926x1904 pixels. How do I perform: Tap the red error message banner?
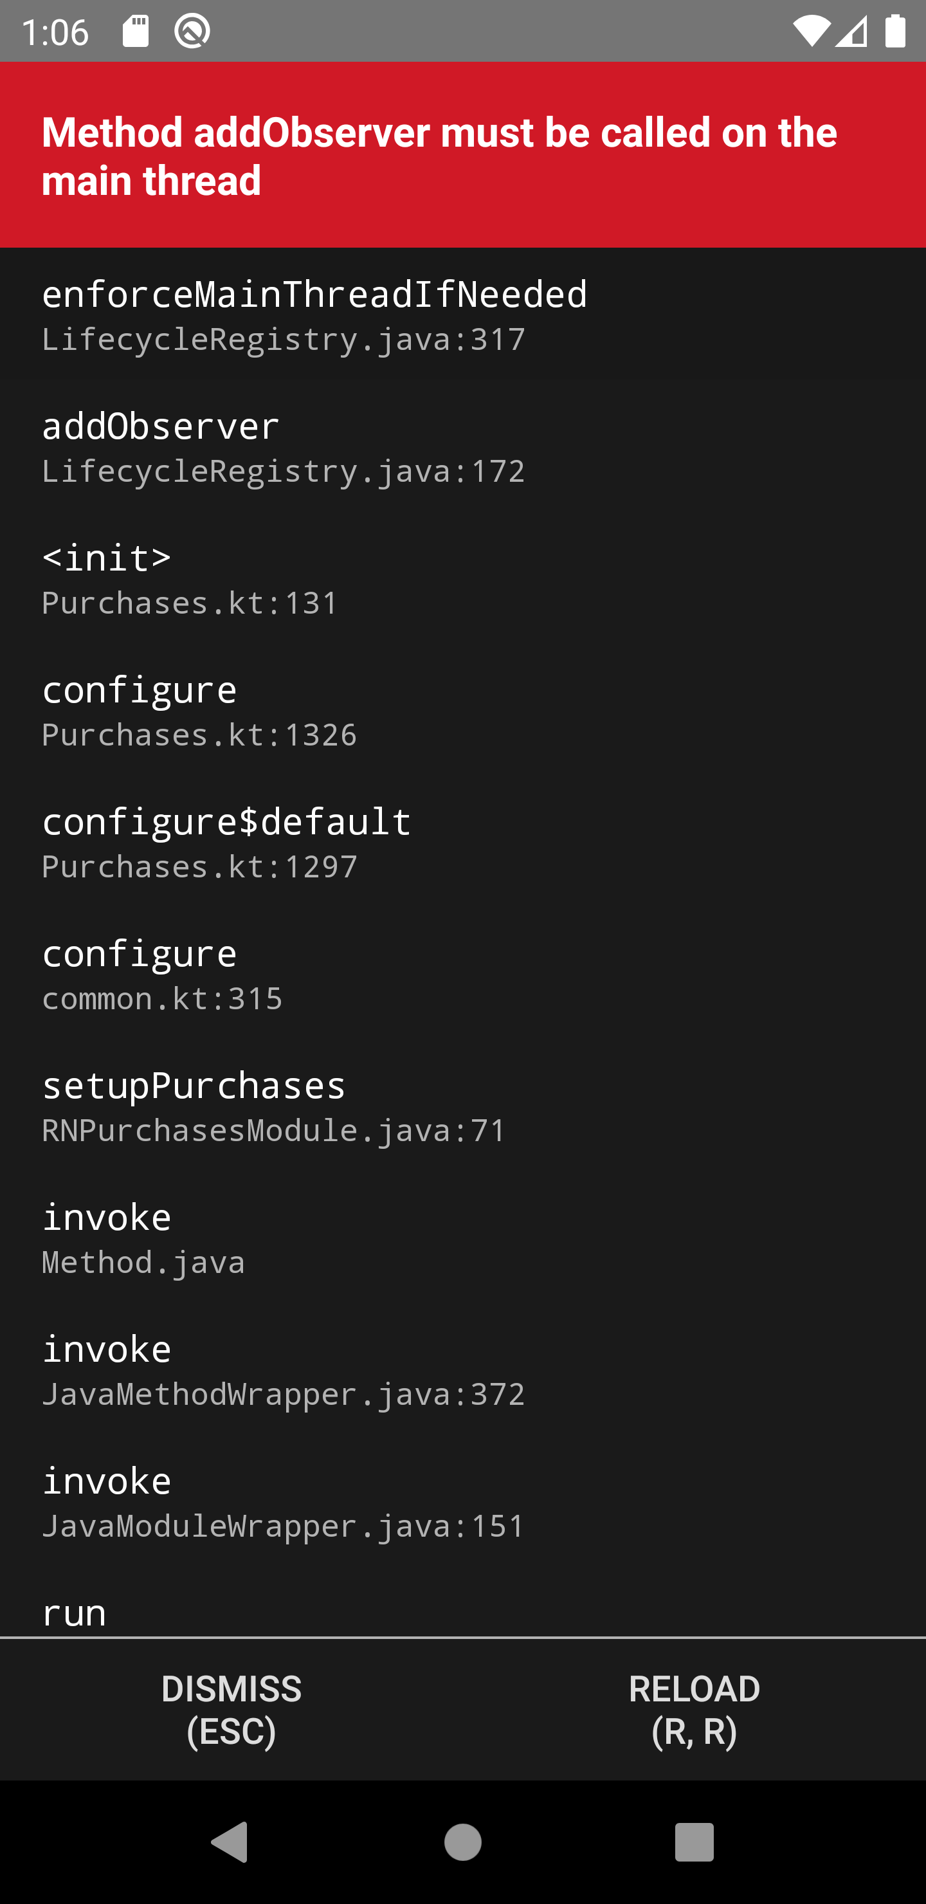coord(462,154)
